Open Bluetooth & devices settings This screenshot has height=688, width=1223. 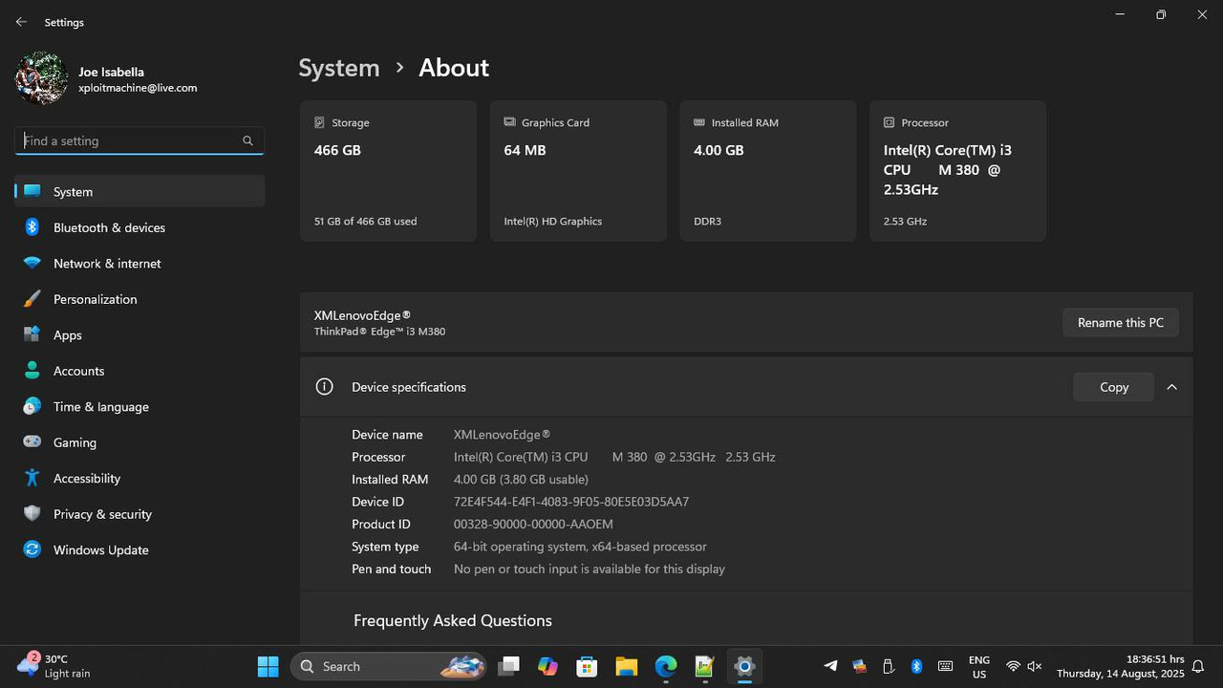tap(139, 227)
